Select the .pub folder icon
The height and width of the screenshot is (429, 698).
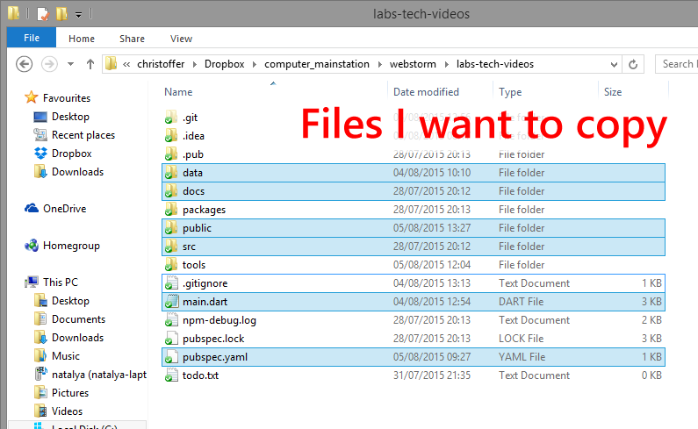[171, 154]
